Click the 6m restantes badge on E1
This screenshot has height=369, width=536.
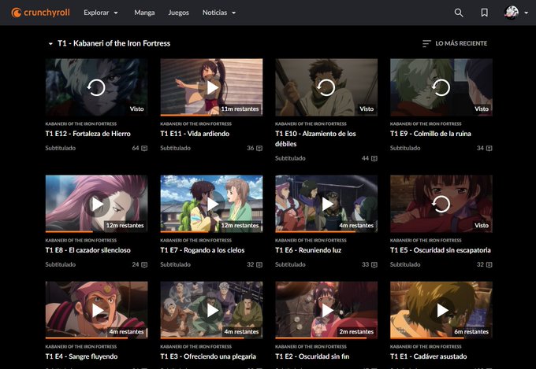click(471, 331)
